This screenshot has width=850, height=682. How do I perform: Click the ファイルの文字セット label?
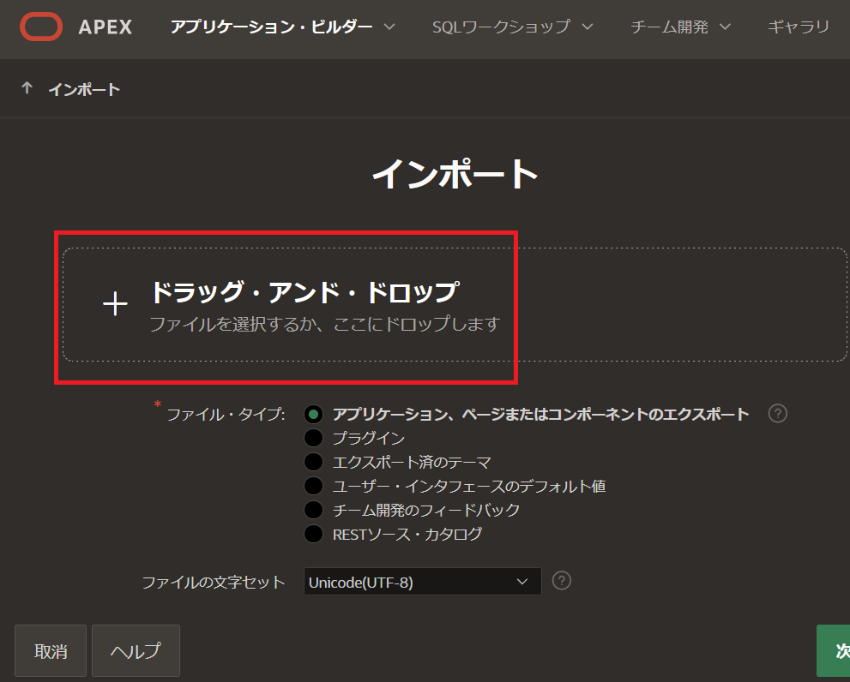[213, 583]
